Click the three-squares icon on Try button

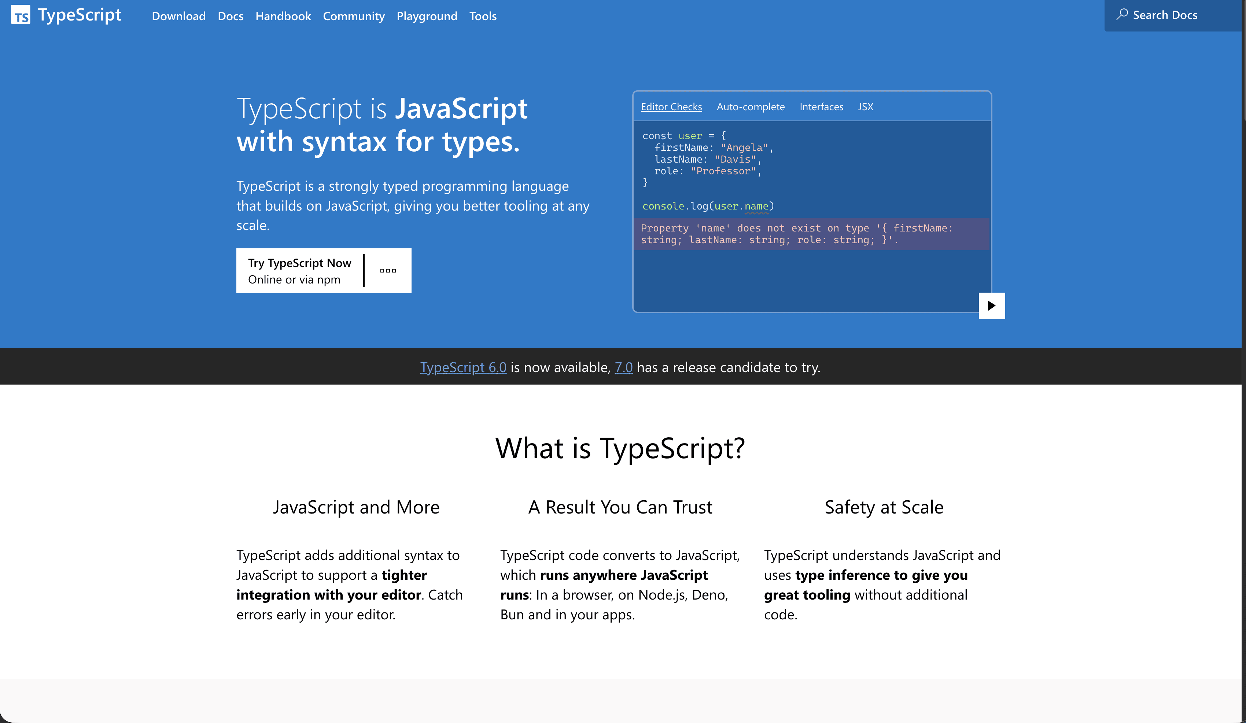[x=388, y=271]
